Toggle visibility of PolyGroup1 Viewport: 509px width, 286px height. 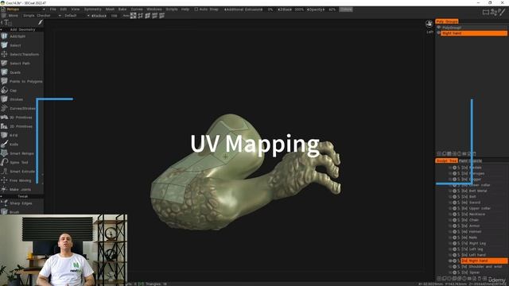tap(438, 28)
